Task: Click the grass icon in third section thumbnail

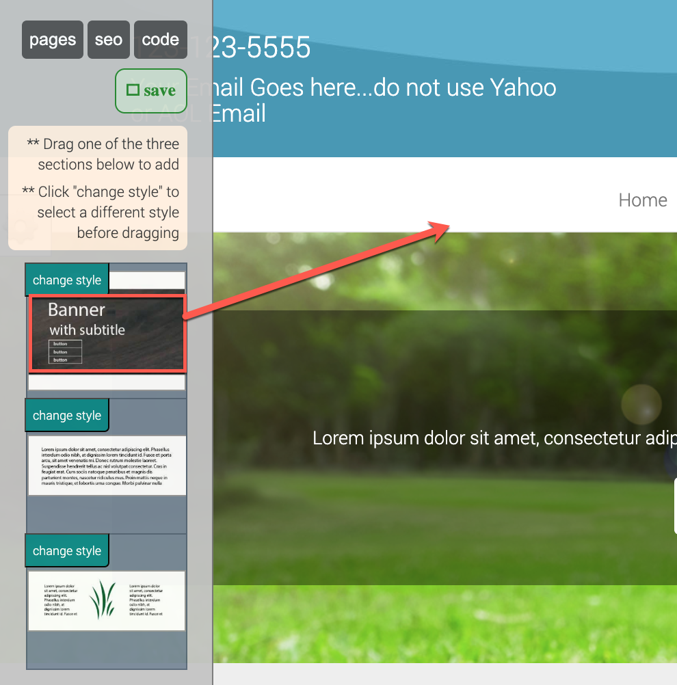Action: (103, 600)
